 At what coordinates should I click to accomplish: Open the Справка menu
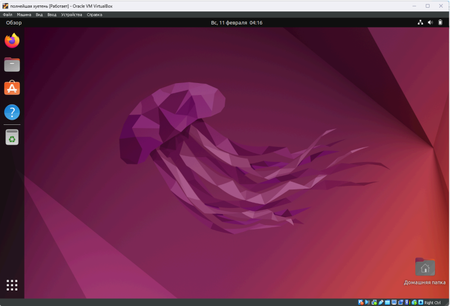(94, 14)
